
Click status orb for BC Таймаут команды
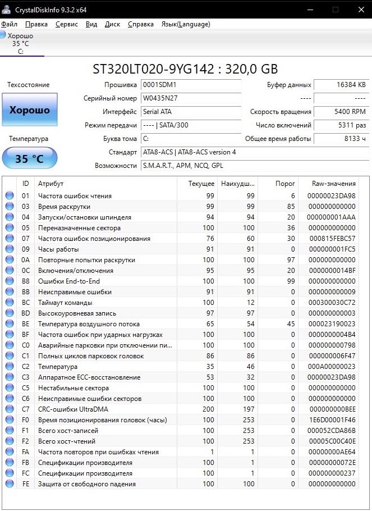tap(10, 303)
